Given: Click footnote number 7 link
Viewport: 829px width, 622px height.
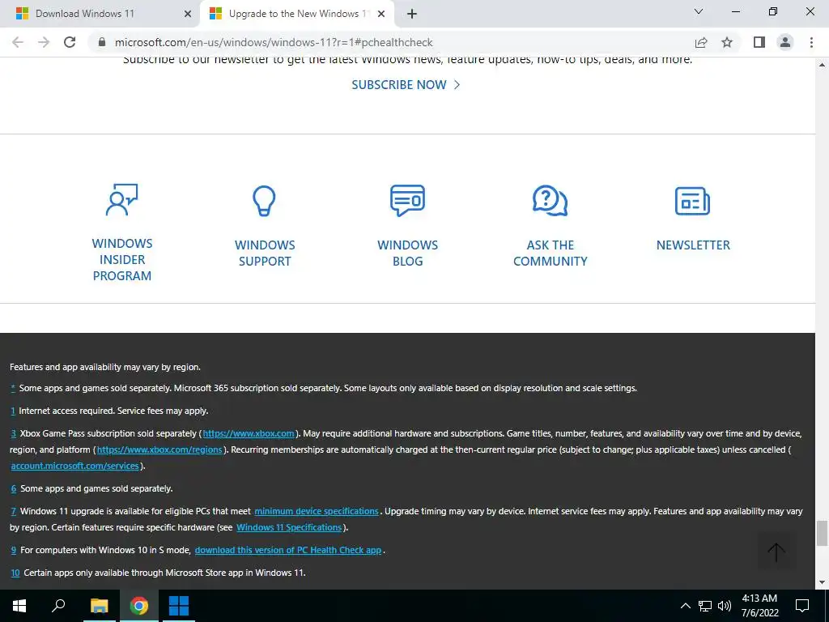Looking at the screenshot, I should pyautogui.click(x=13, y=511).
